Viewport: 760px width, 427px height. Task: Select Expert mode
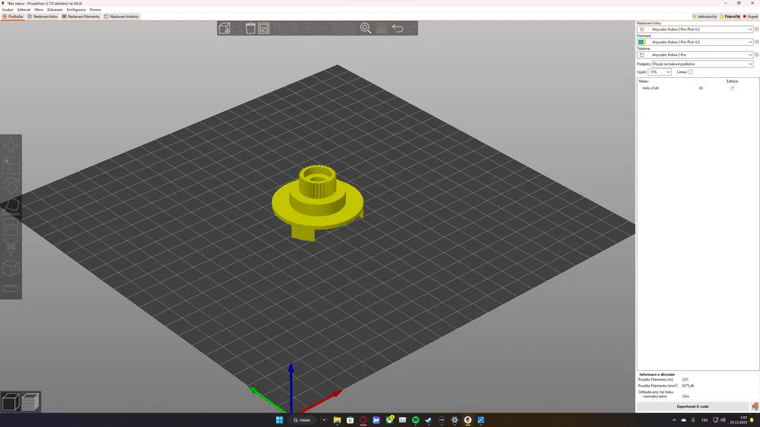pos(750,16)
